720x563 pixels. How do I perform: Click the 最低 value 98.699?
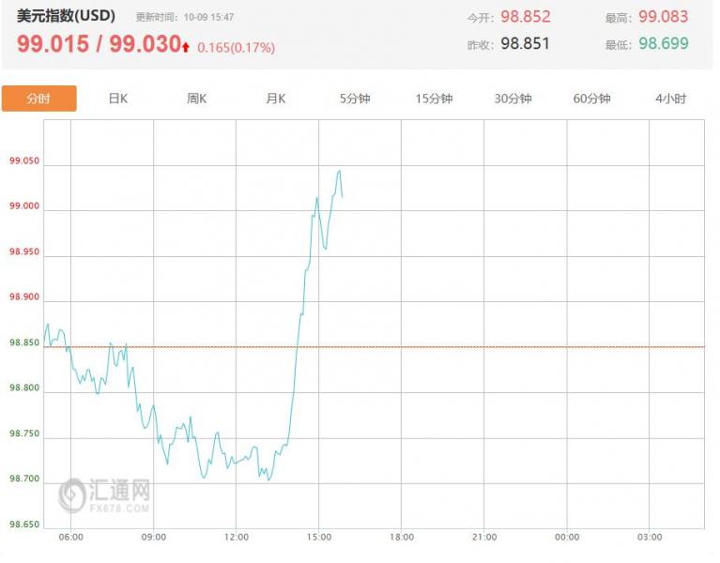coord(663,44)
